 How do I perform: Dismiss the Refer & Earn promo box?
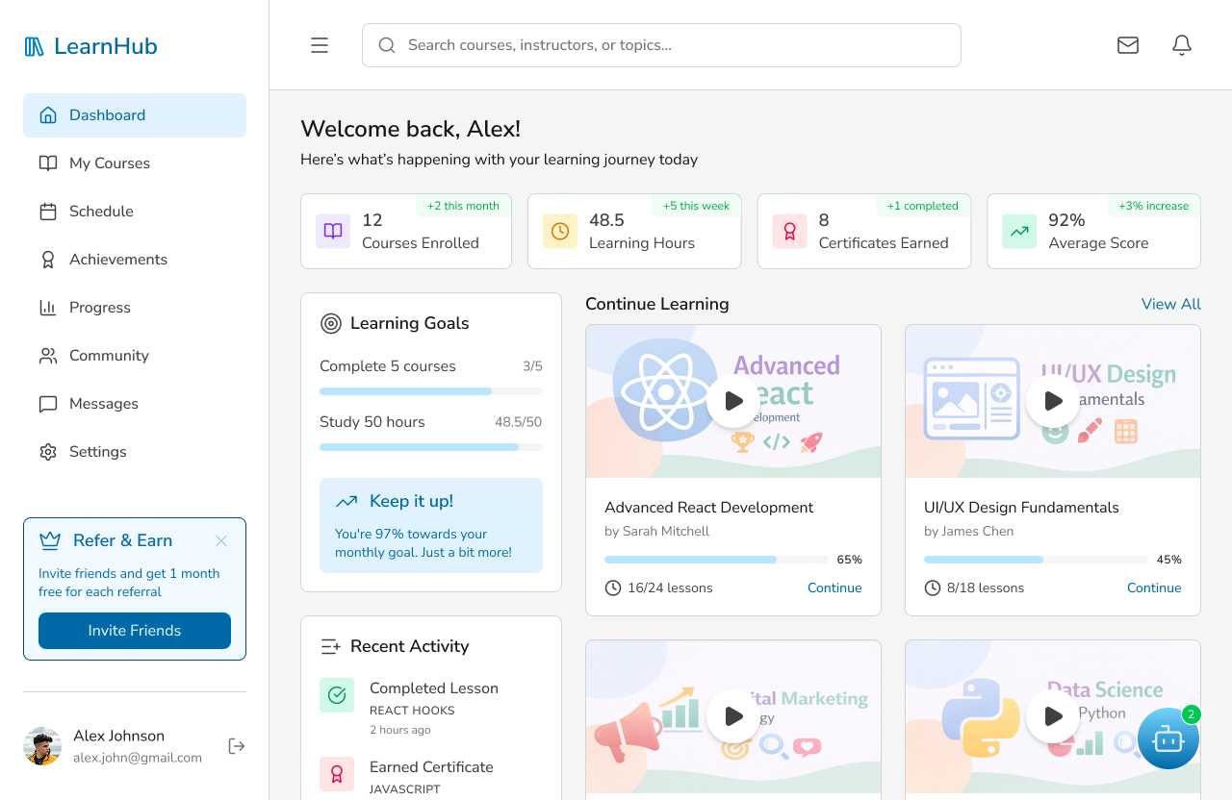point(220,540)
